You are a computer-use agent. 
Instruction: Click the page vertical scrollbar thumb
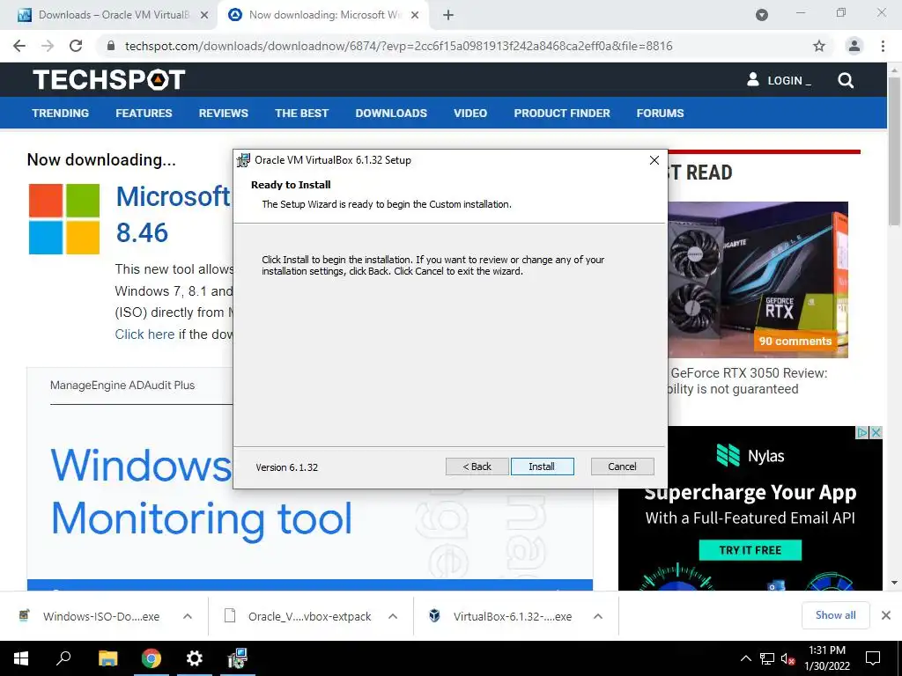[894, 151]
